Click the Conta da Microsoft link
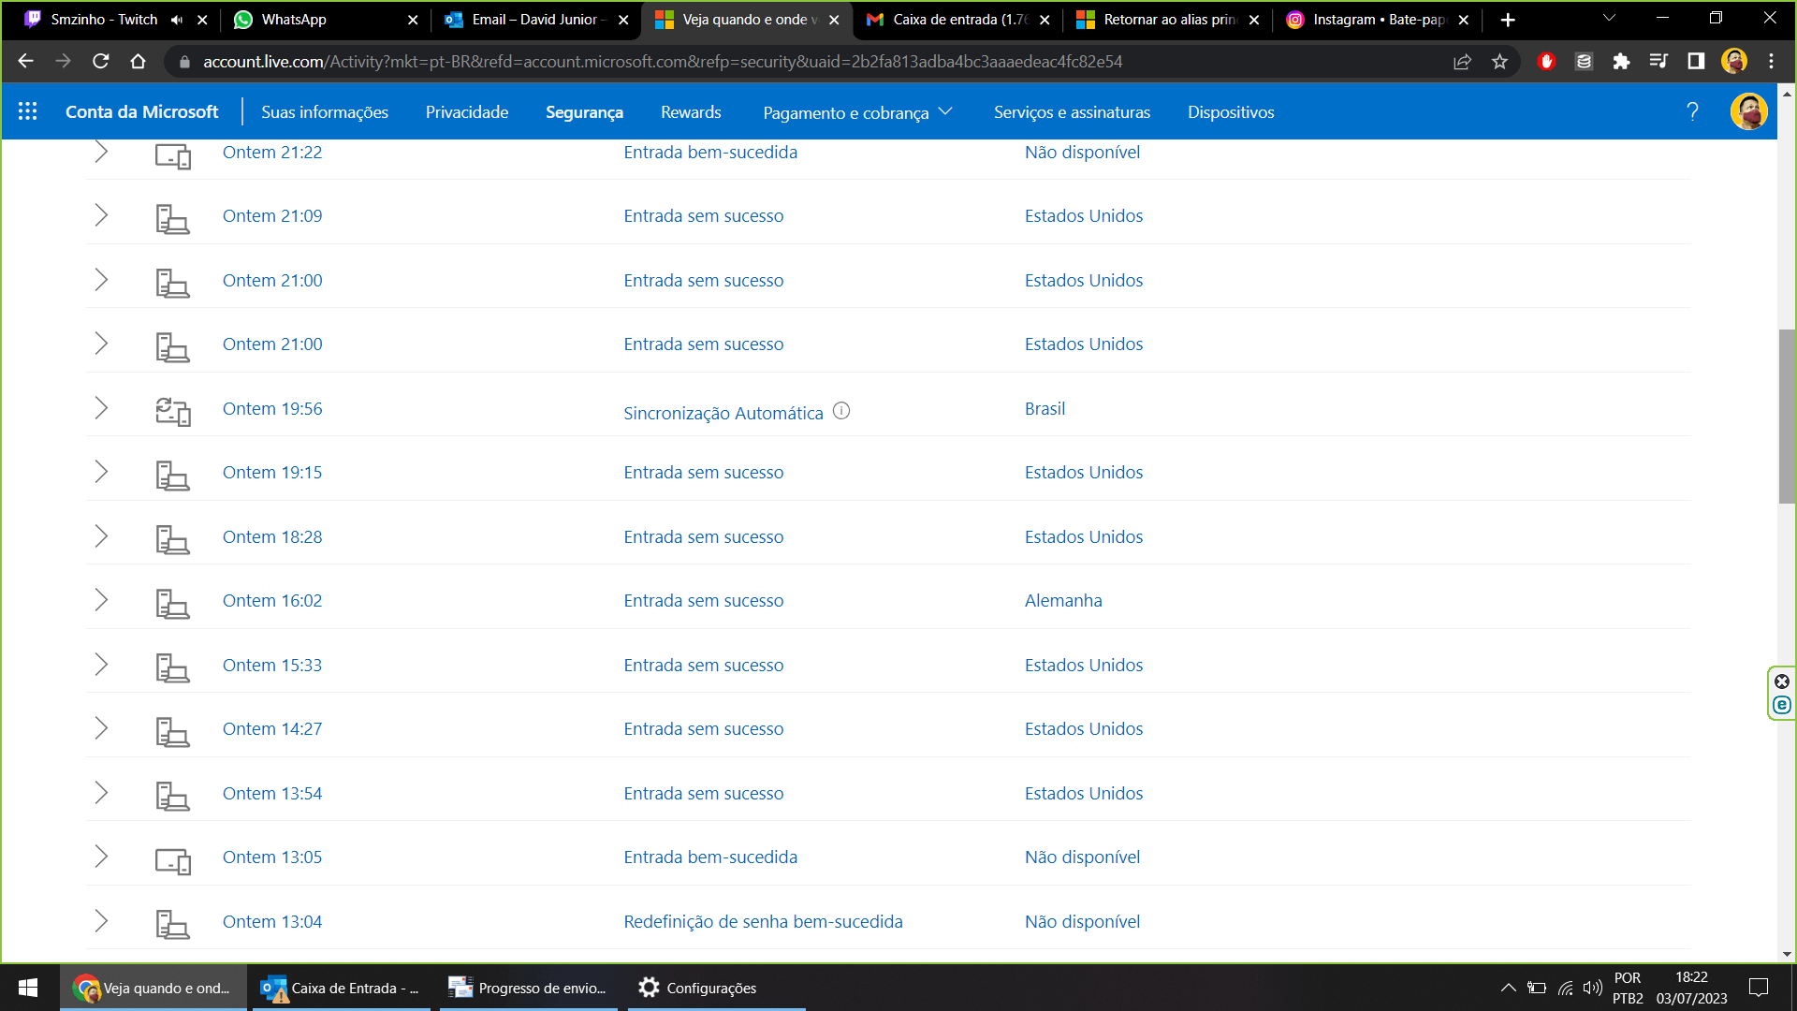Viewport: 1797px width, 1011px height. click(141, 112)
